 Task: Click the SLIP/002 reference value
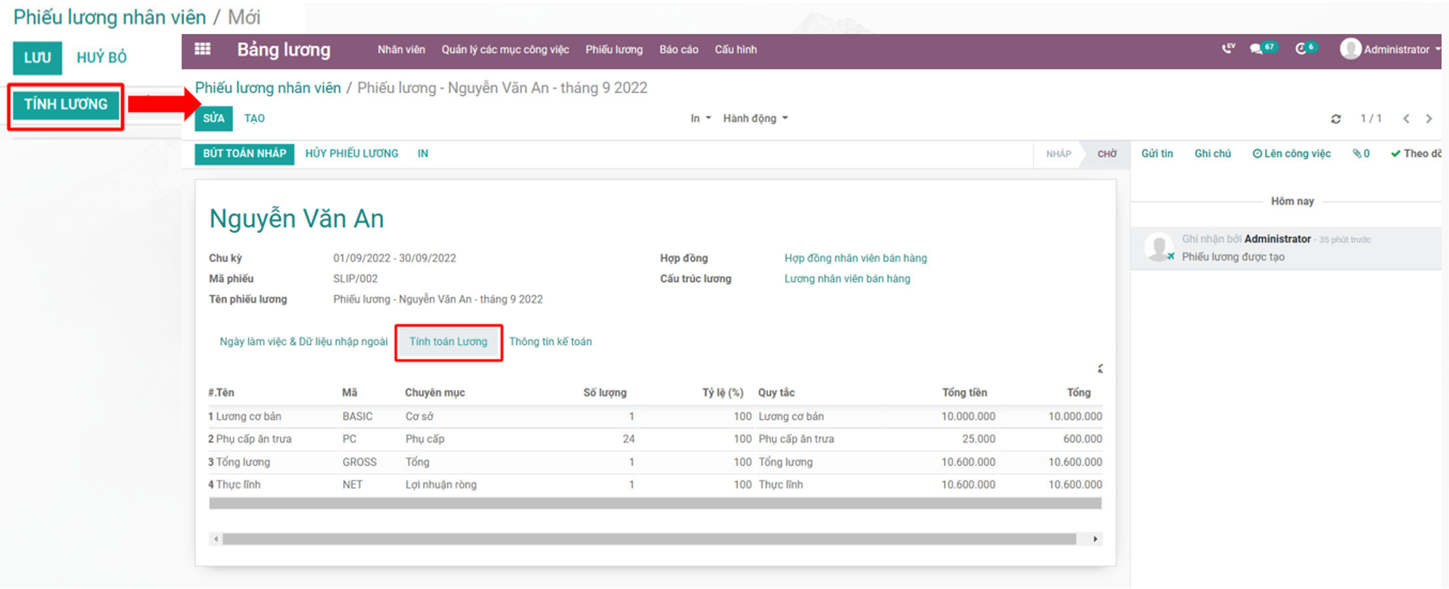click(x=355, y=279)
